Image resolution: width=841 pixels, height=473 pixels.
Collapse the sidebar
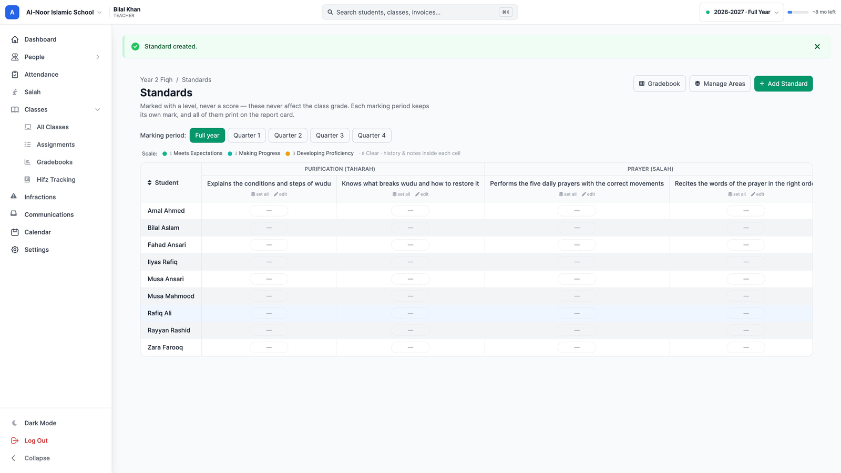[31, 458]
